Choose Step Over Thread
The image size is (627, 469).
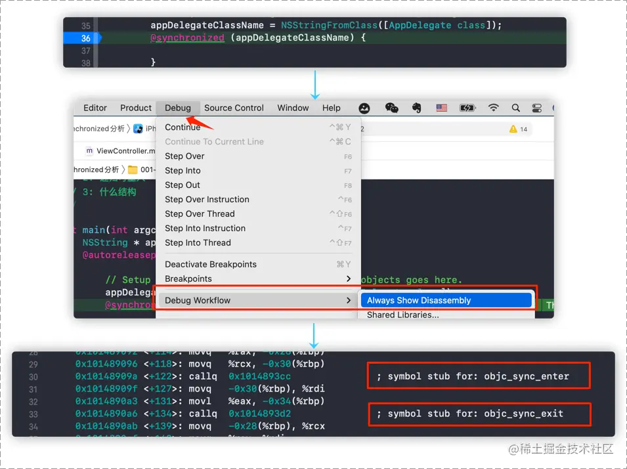[x=258, y=213]
